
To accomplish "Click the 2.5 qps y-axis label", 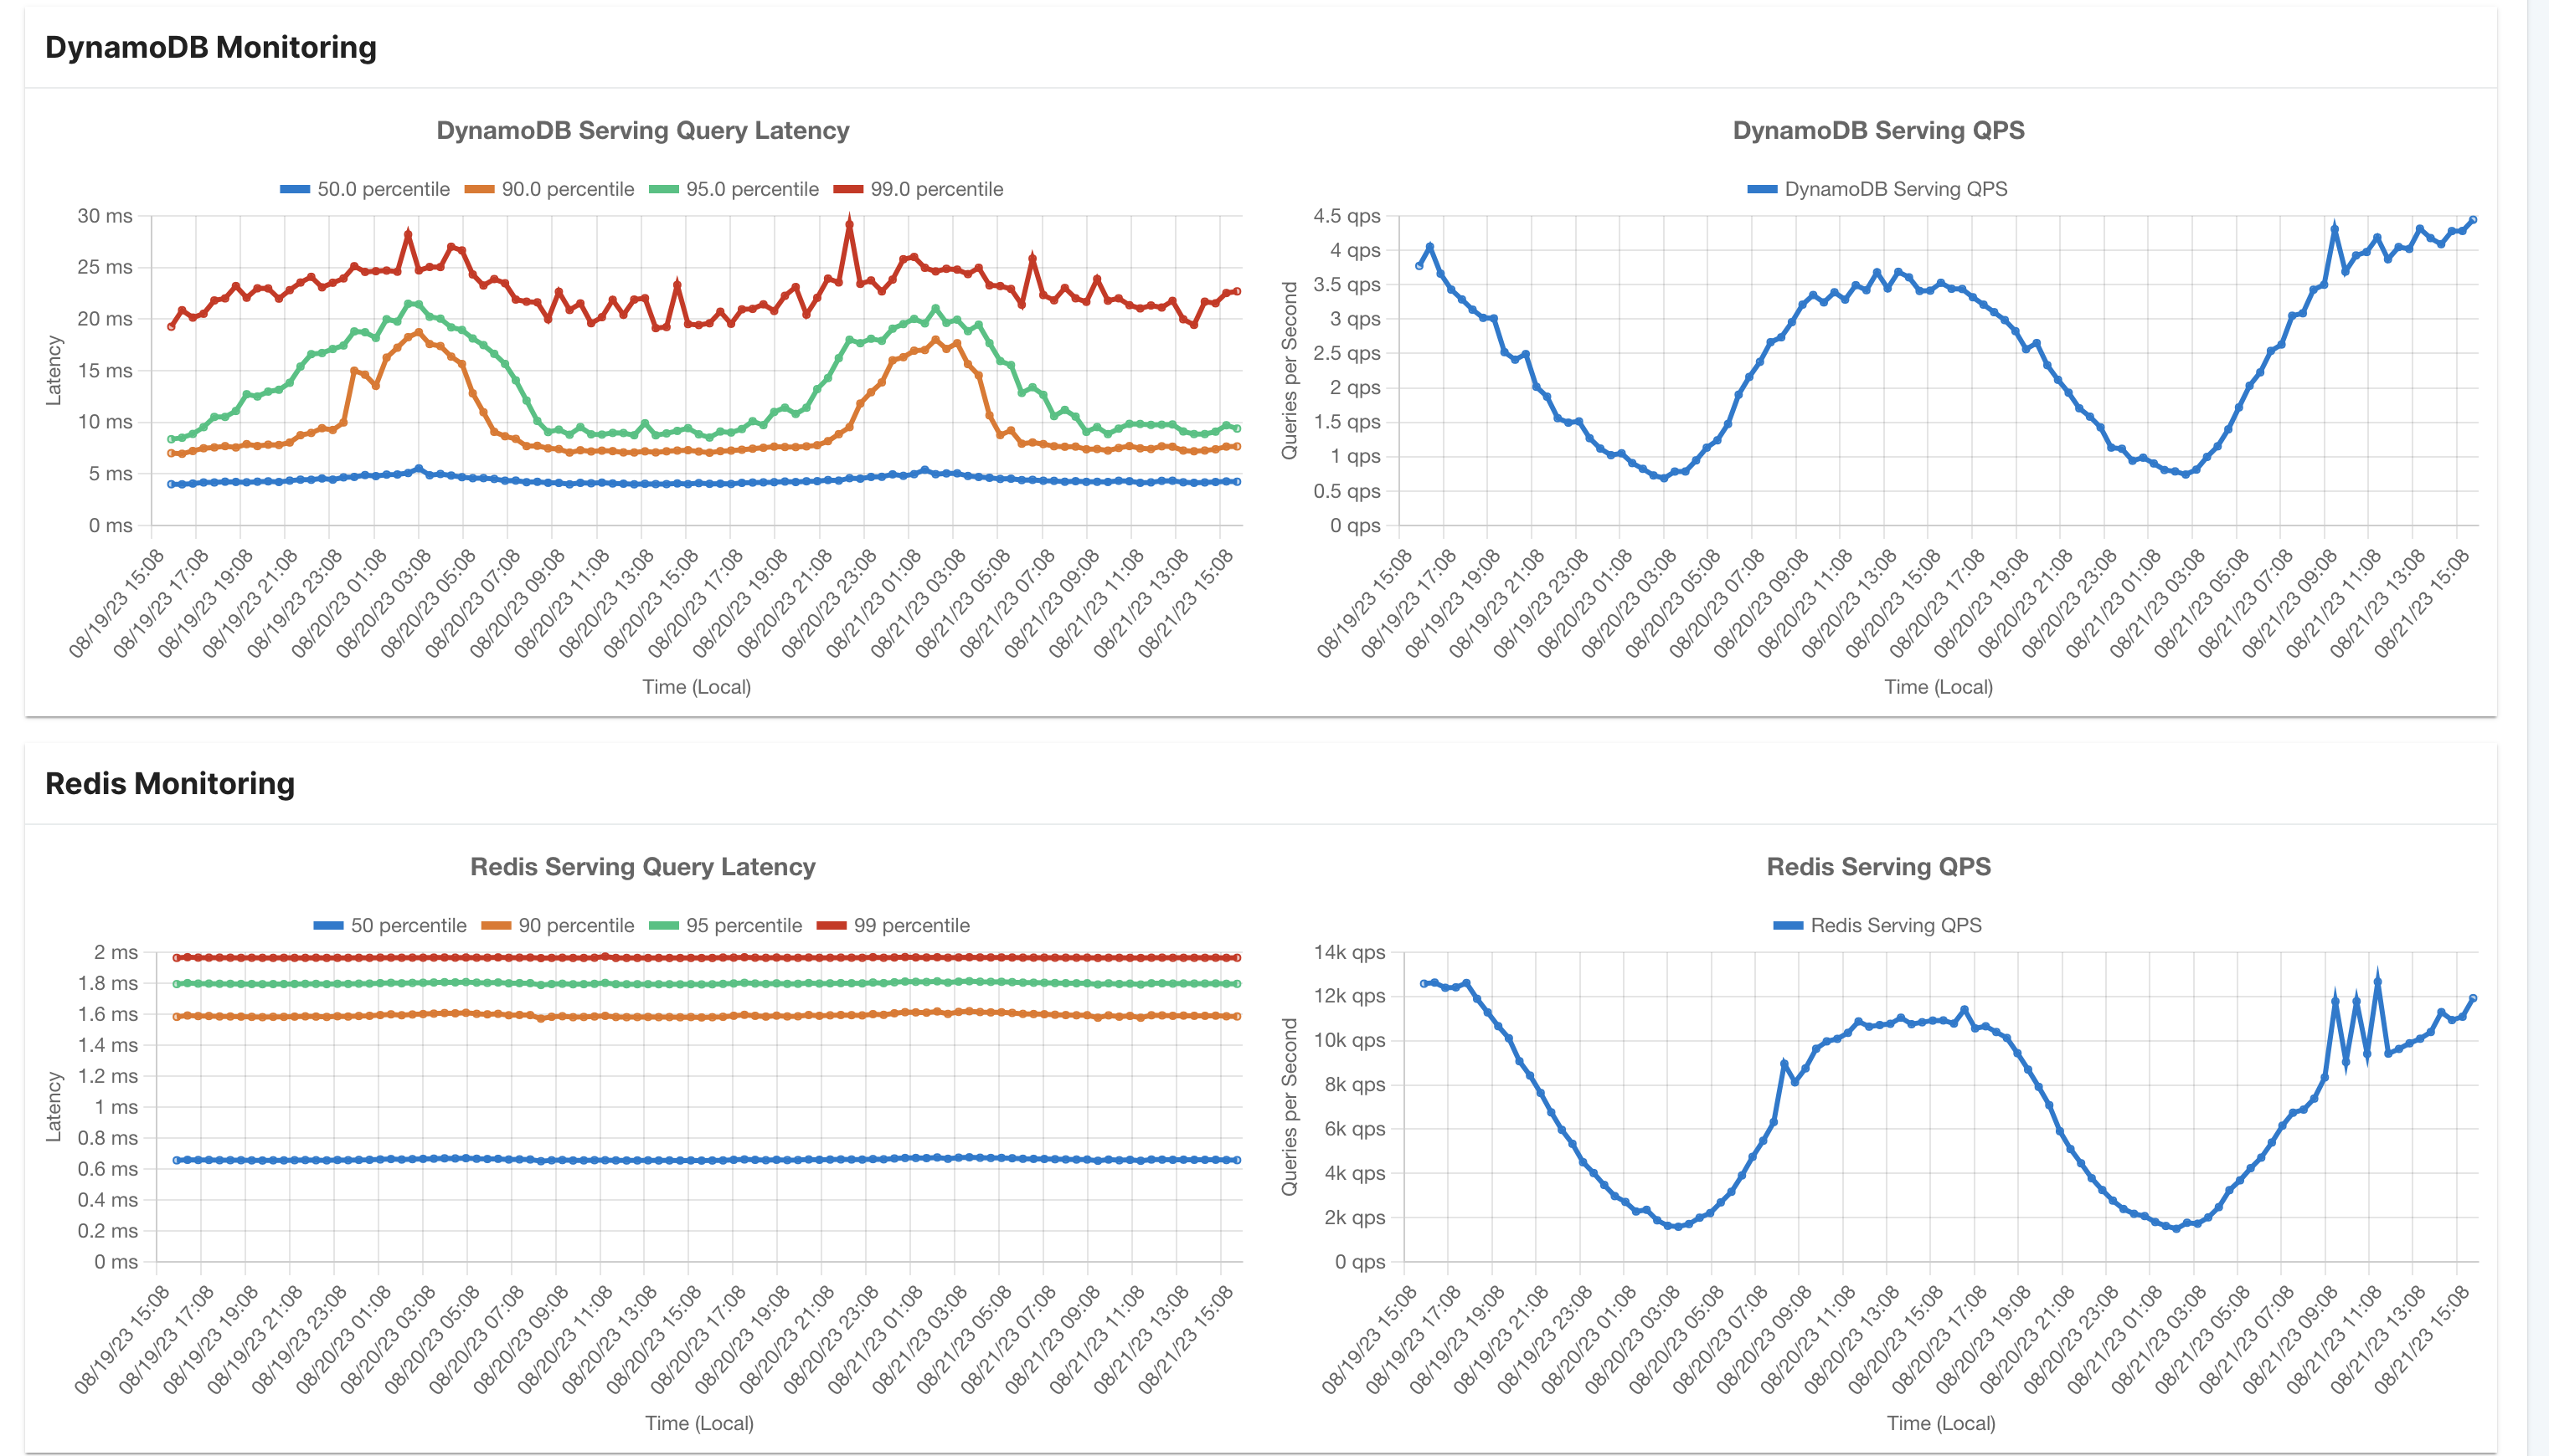I will [x=1347, y=353].
